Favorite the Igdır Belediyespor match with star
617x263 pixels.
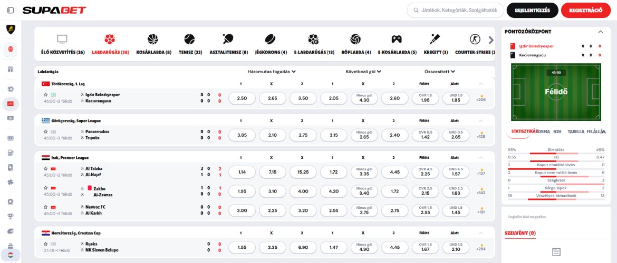(46, 95)
